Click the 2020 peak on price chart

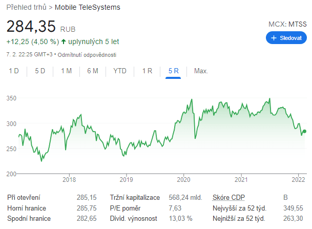point(192,99)
